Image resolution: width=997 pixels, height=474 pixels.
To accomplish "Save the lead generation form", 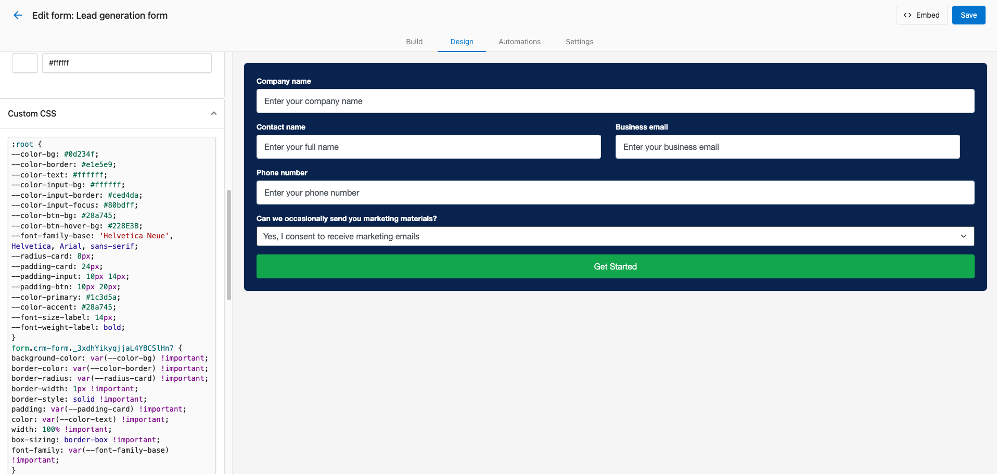I will point(968,15).
